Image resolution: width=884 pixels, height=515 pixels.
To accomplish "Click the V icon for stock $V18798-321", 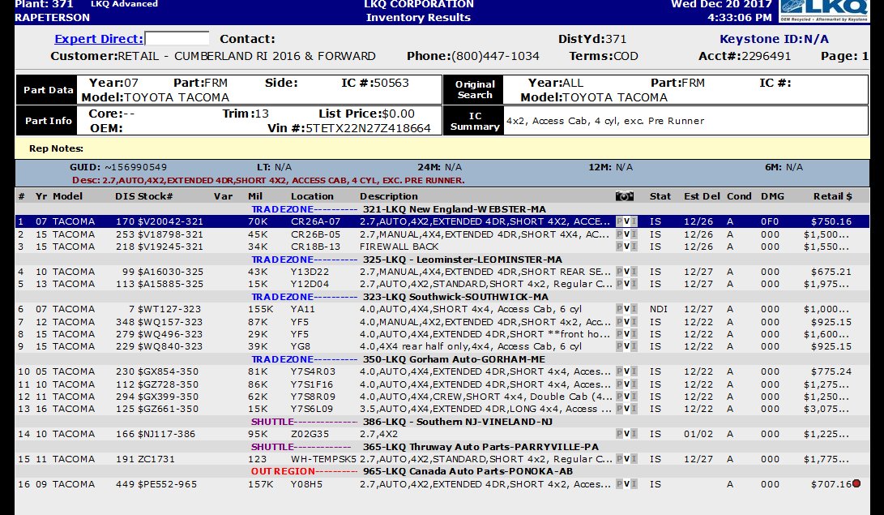I will pos(627,234).
